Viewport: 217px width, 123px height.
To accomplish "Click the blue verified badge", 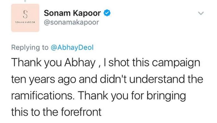I will 107,13.
